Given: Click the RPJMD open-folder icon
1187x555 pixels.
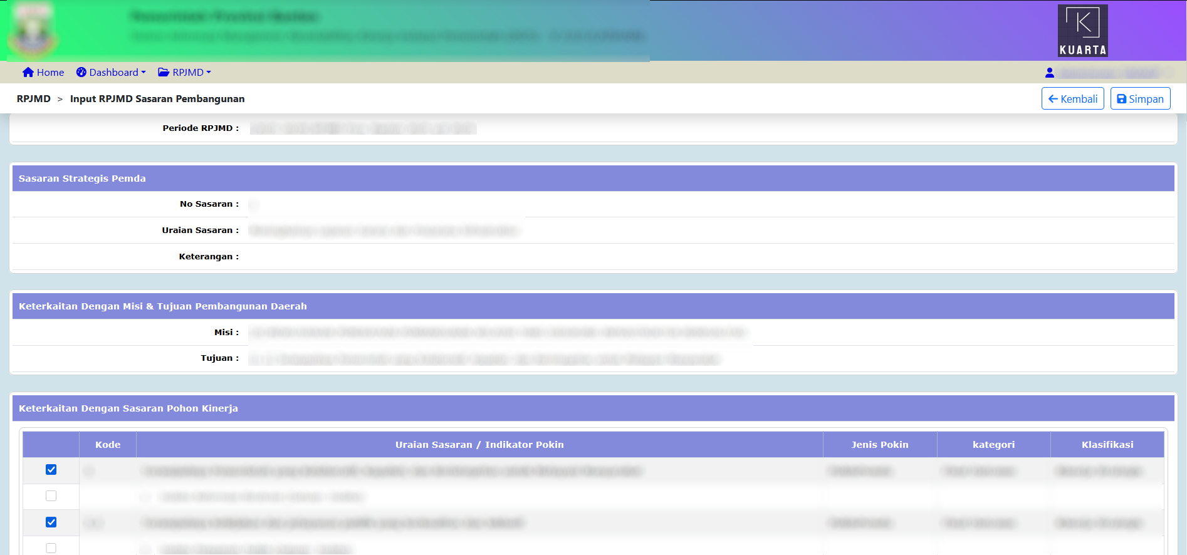Looking at the screenshot, I should 164,72.
